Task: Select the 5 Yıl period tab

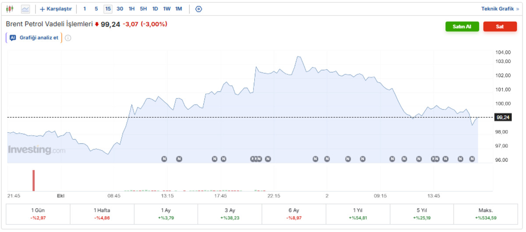Action: (422, 214)
